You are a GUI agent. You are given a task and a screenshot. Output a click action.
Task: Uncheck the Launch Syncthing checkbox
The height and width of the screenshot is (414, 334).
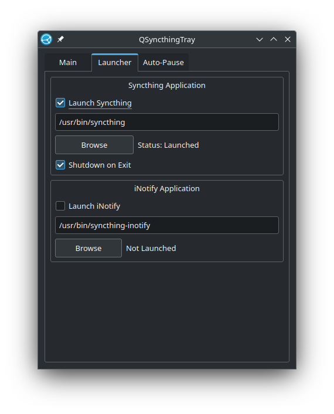(60, 103)
